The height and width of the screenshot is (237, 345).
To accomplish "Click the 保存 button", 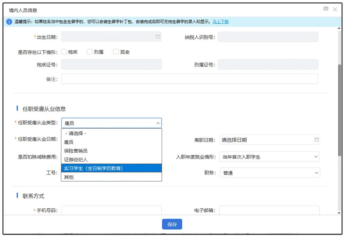I will pos(172,224).
